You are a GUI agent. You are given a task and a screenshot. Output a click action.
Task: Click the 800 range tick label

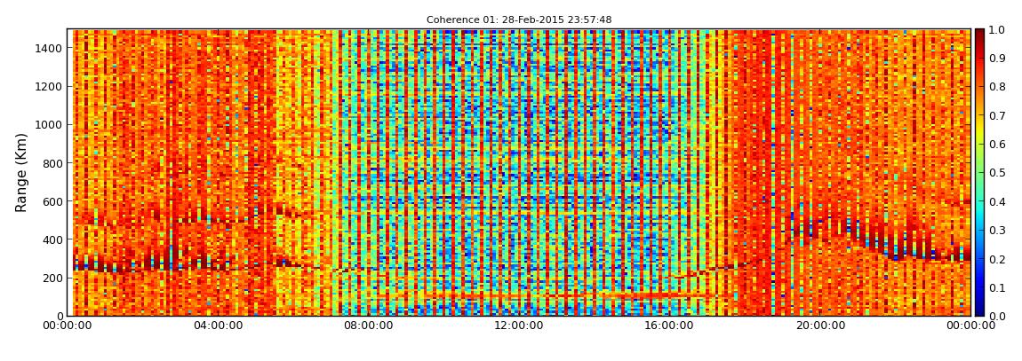(52, 163)
